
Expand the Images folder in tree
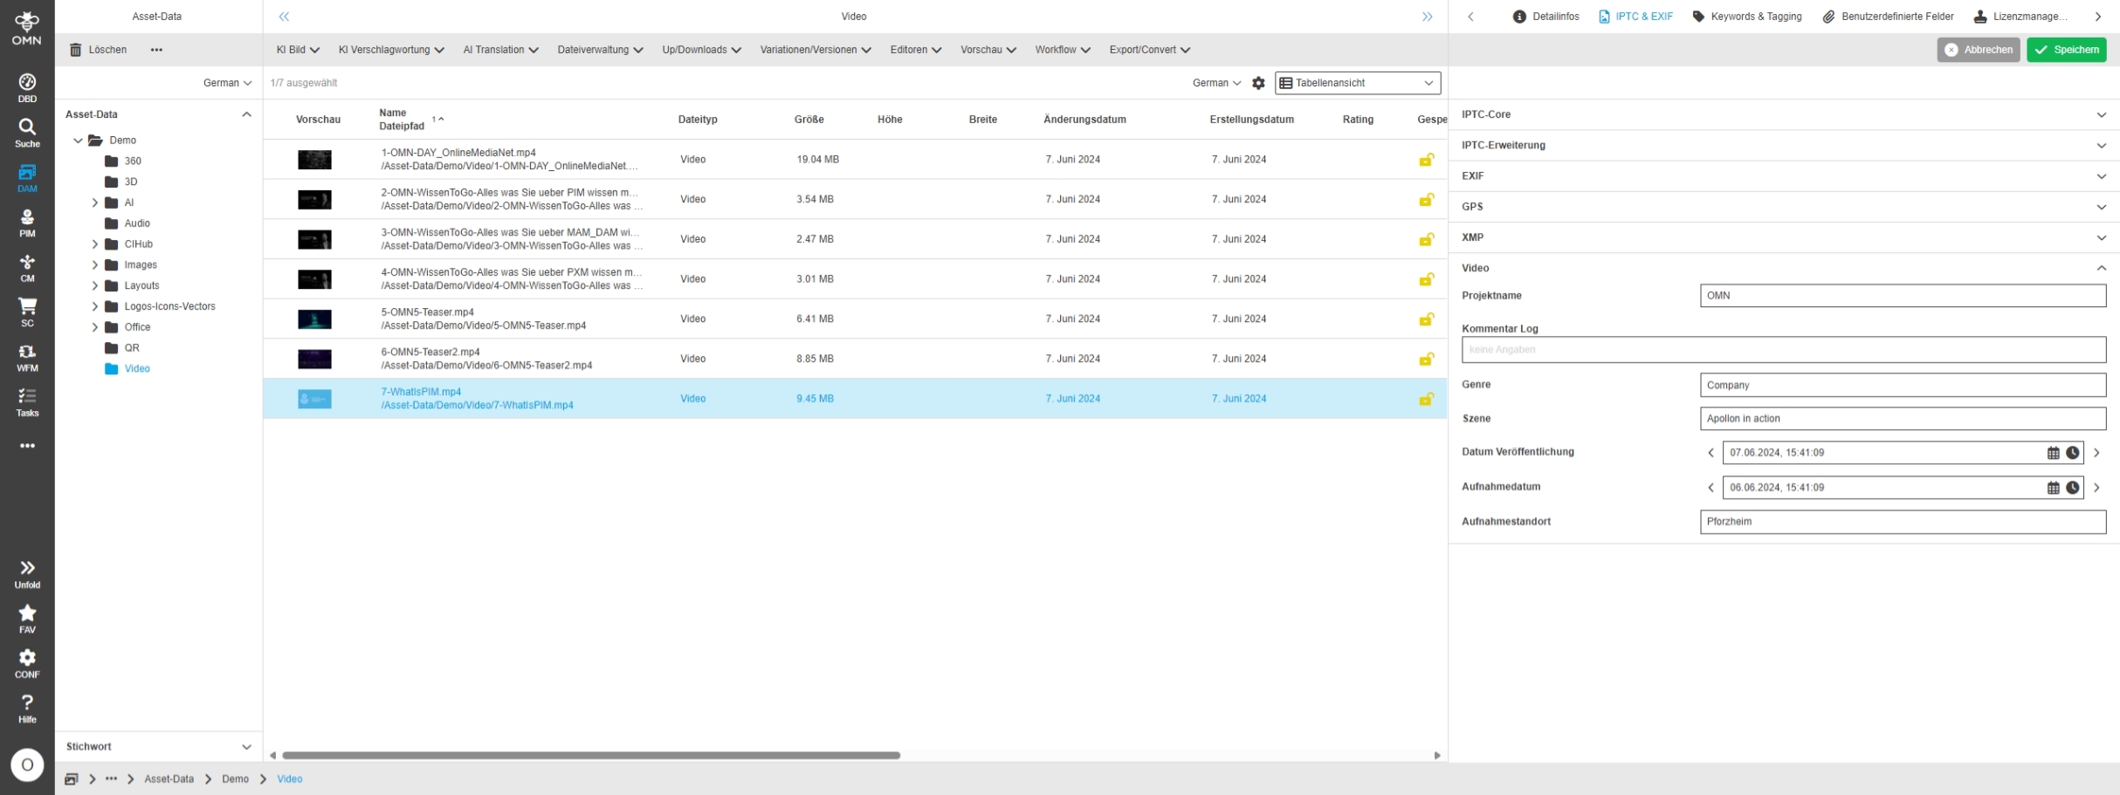coord(95,265)
